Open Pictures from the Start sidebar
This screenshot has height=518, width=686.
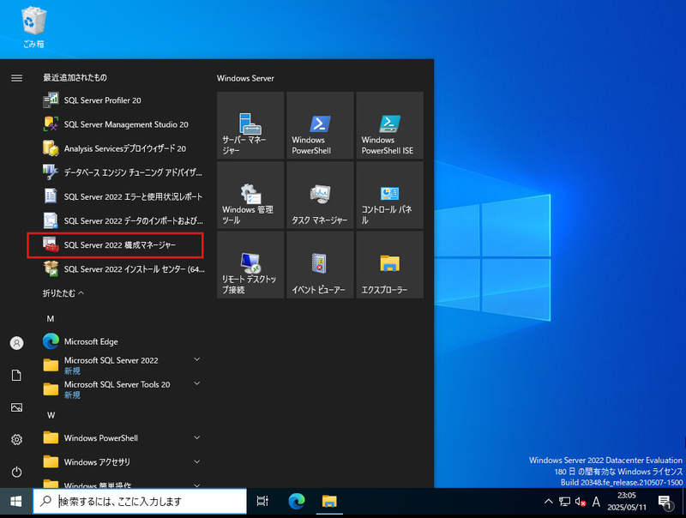[16, 407]
